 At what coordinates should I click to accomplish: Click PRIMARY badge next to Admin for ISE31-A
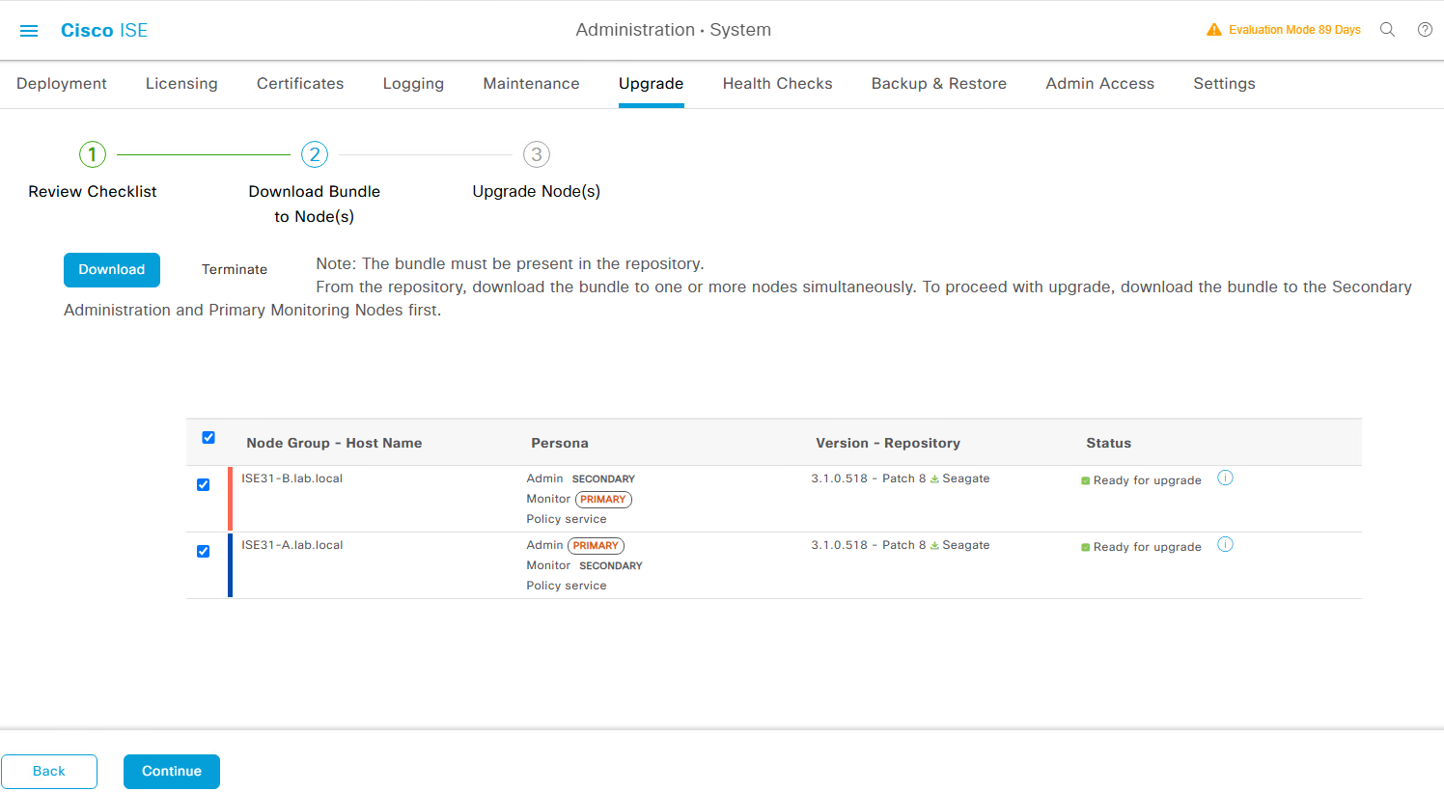pos(596,546)
